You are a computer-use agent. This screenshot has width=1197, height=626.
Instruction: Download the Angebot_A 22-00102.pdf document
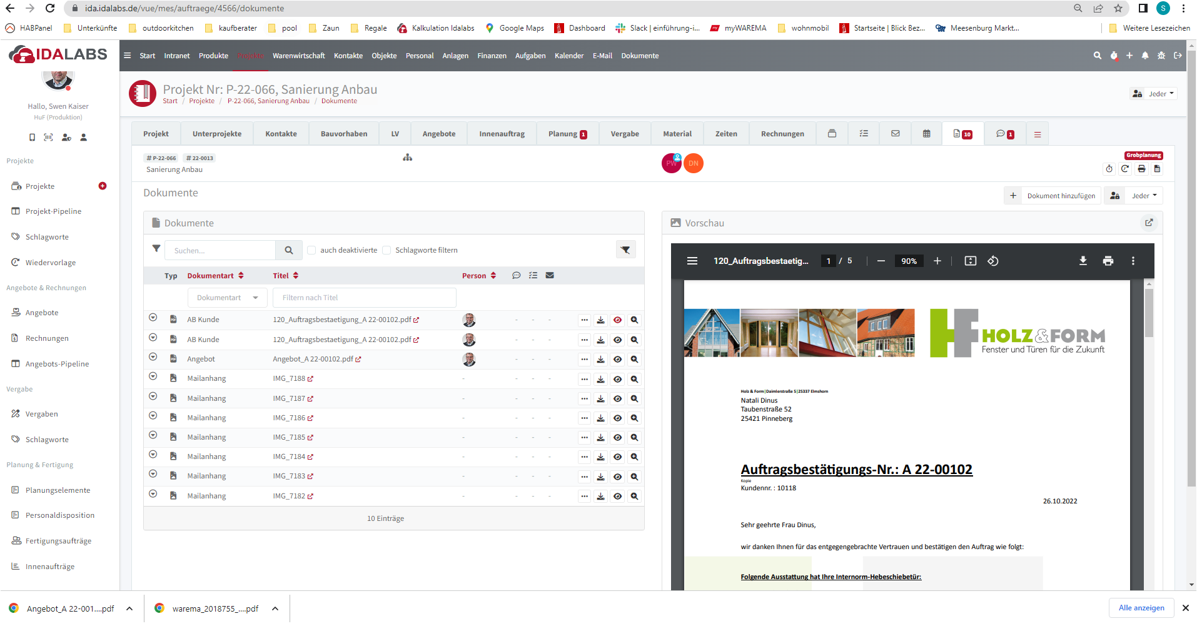pos(600,360)
